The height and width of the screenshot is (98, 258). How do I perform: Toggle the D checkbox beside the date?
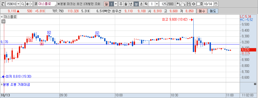coord(198,4)
